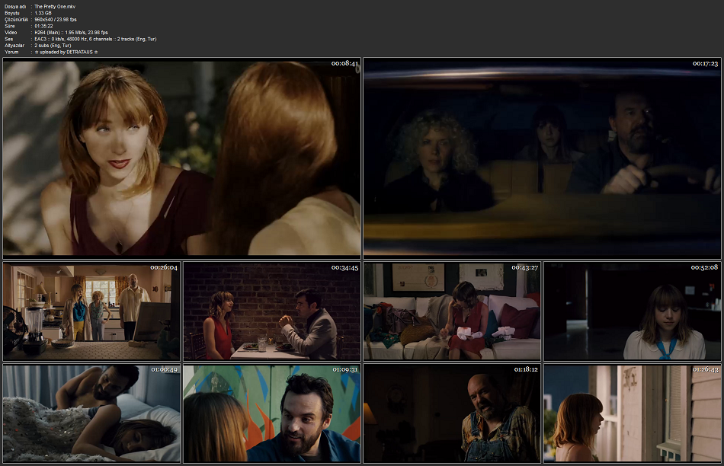Screen dimensions: 724x466
Task: Click the 'Süre' label
Action: (x=10, y=26)
